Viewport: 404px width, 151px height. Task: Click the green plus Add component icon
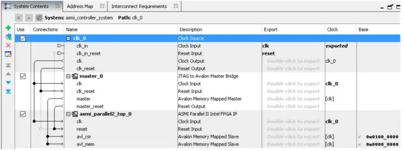click(x=8, y=28)
